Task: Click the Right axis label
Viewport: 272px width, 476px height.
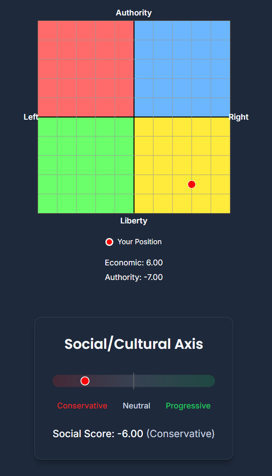Action: coord(238,117)
